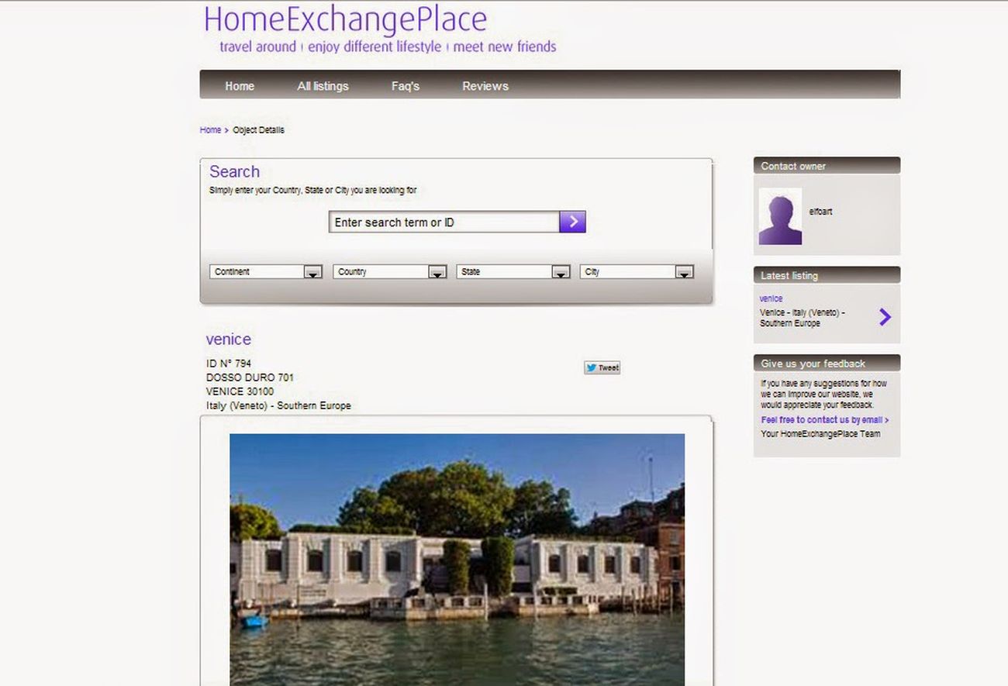The height and width of the screenshot is (686, 1008).
Task: Click the 'ID N° 794' text
Action: (x=229, y=363)
